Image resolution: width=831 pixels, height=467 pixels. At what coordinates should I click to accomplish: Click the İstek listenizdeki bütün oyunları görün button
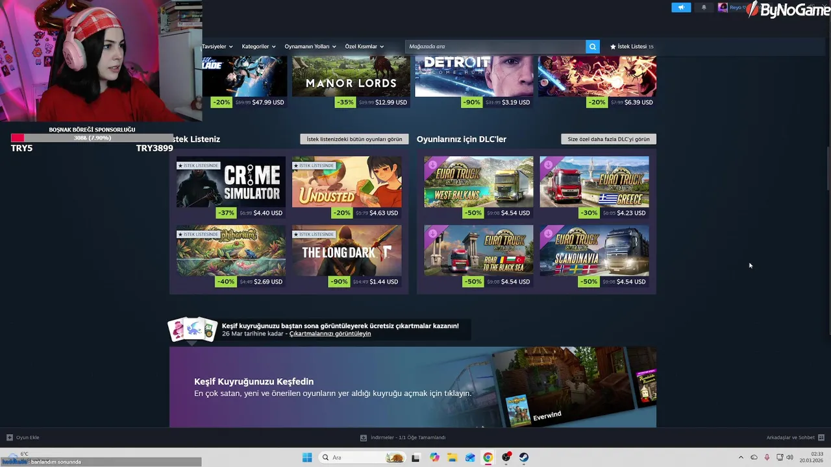pos(354,139)
